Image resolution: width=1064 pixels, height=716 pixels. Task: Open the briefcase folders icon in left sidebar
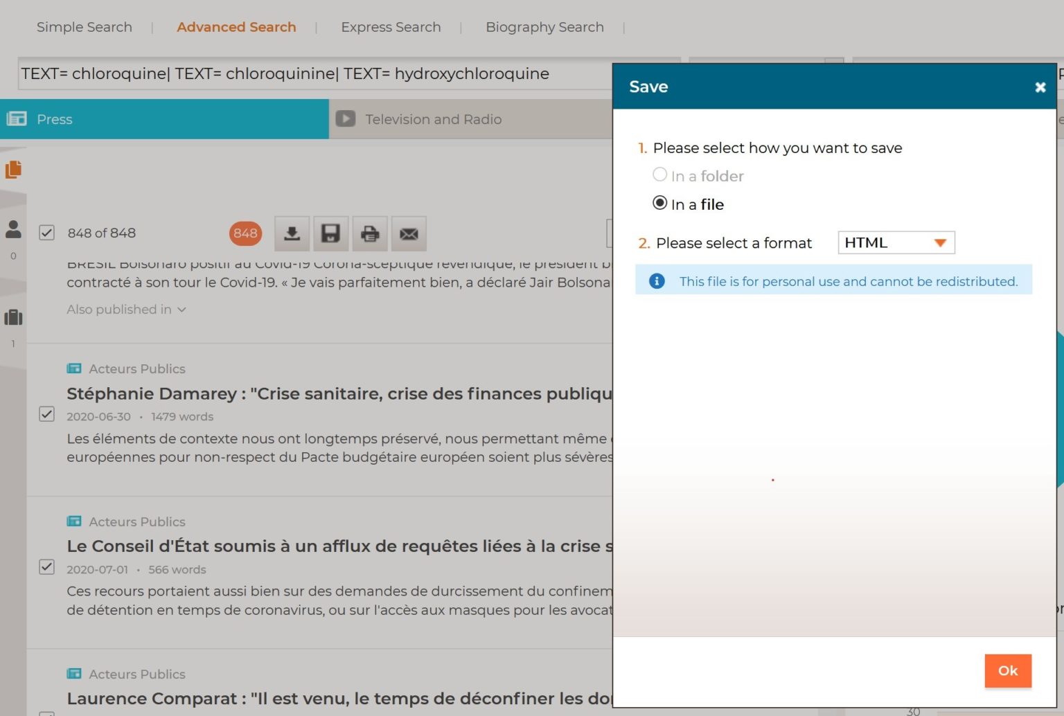point(13,317)
